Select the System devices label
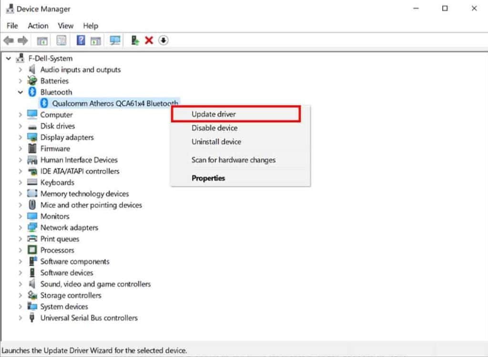The height and width of the screenshot is (357, 488). 64,307
